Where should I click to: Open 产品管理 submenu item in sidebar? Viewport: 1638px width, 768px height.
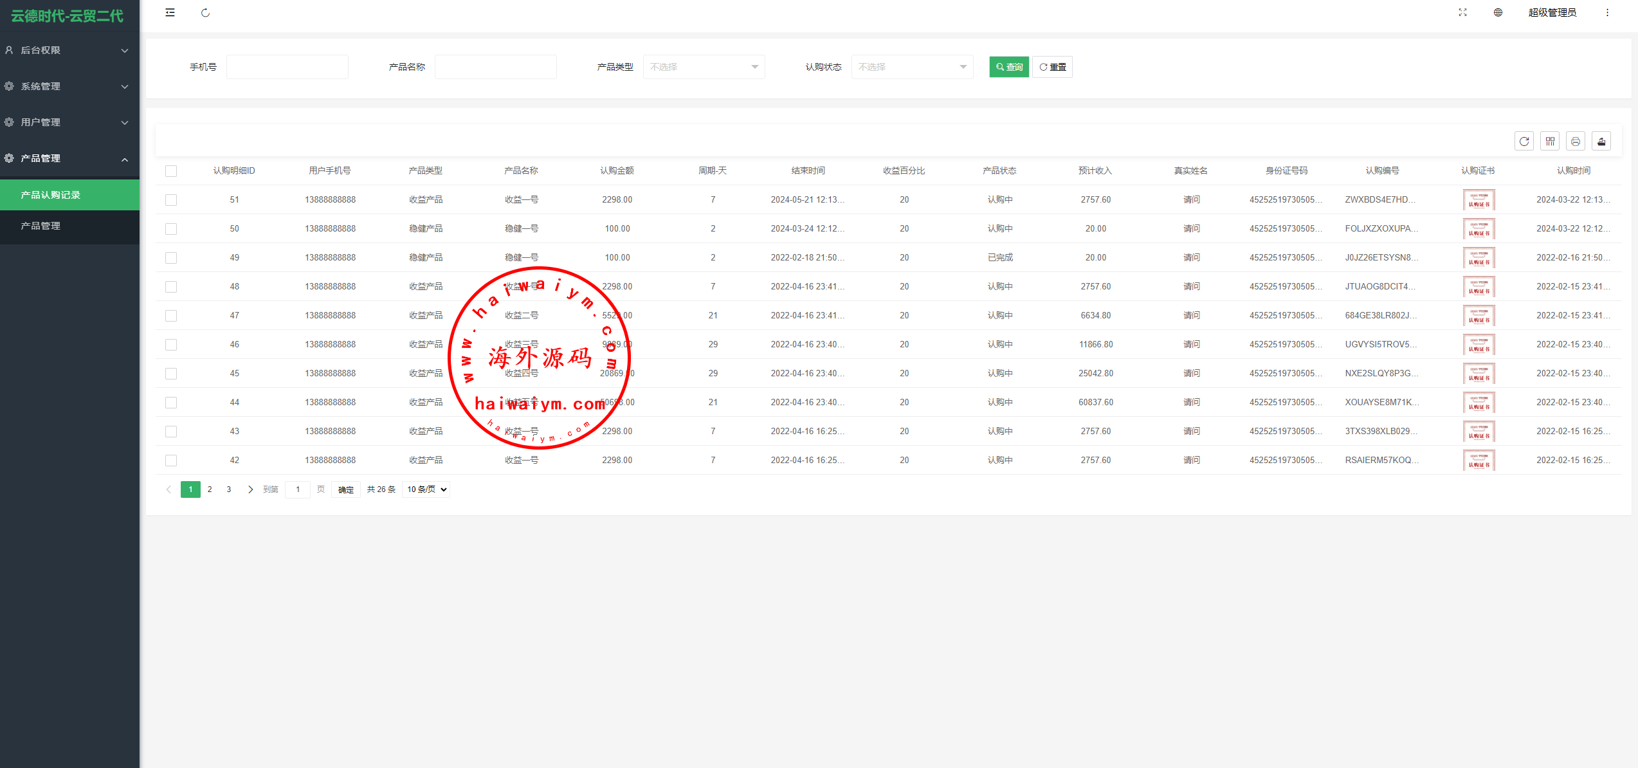tap(41, 226)
